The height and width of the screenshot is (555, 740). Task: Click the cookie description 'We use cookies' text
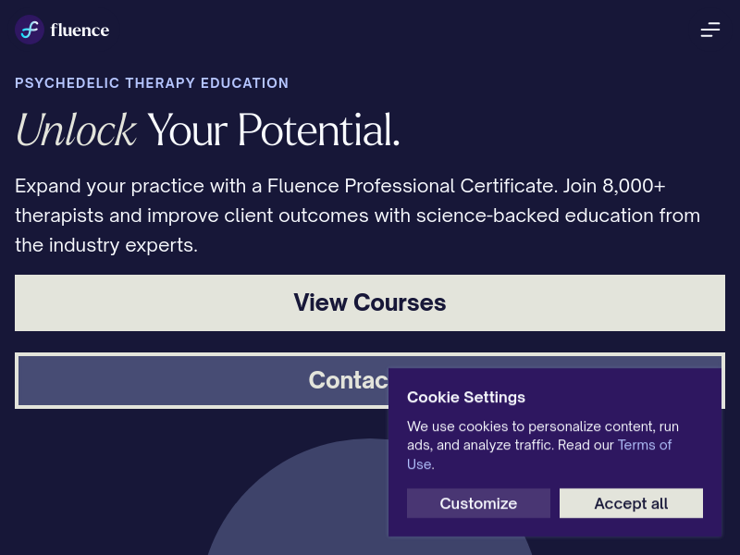tap(543, 426)
